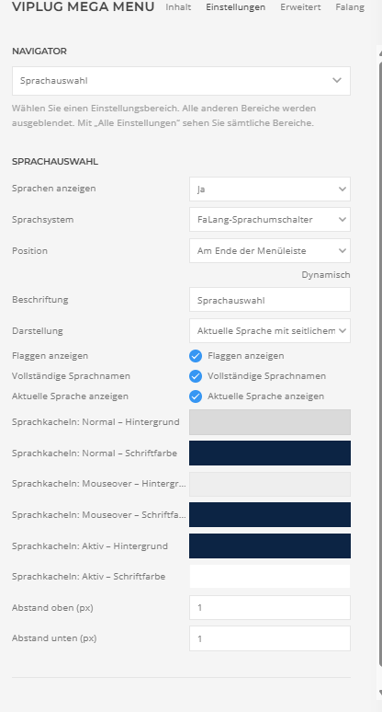Focus the Beschriftung input field
Screen dimensions: 382x712
coord(270,300)
